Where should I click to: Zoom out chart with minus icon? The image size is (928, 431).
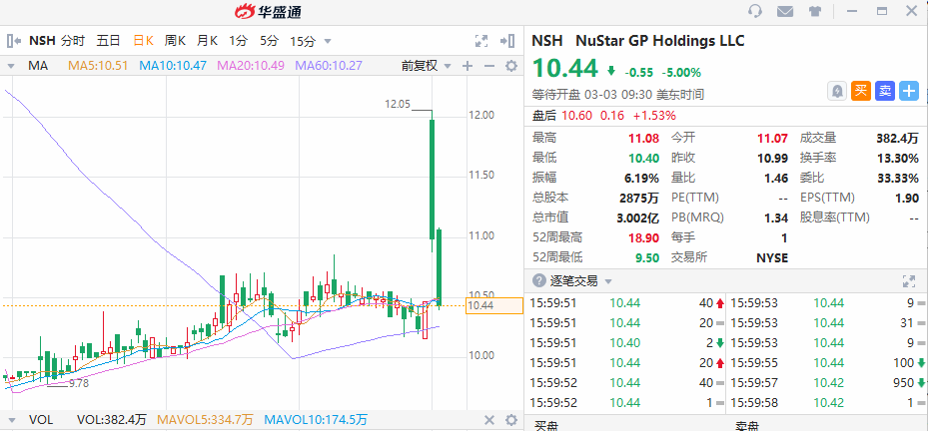click(488, 66)
